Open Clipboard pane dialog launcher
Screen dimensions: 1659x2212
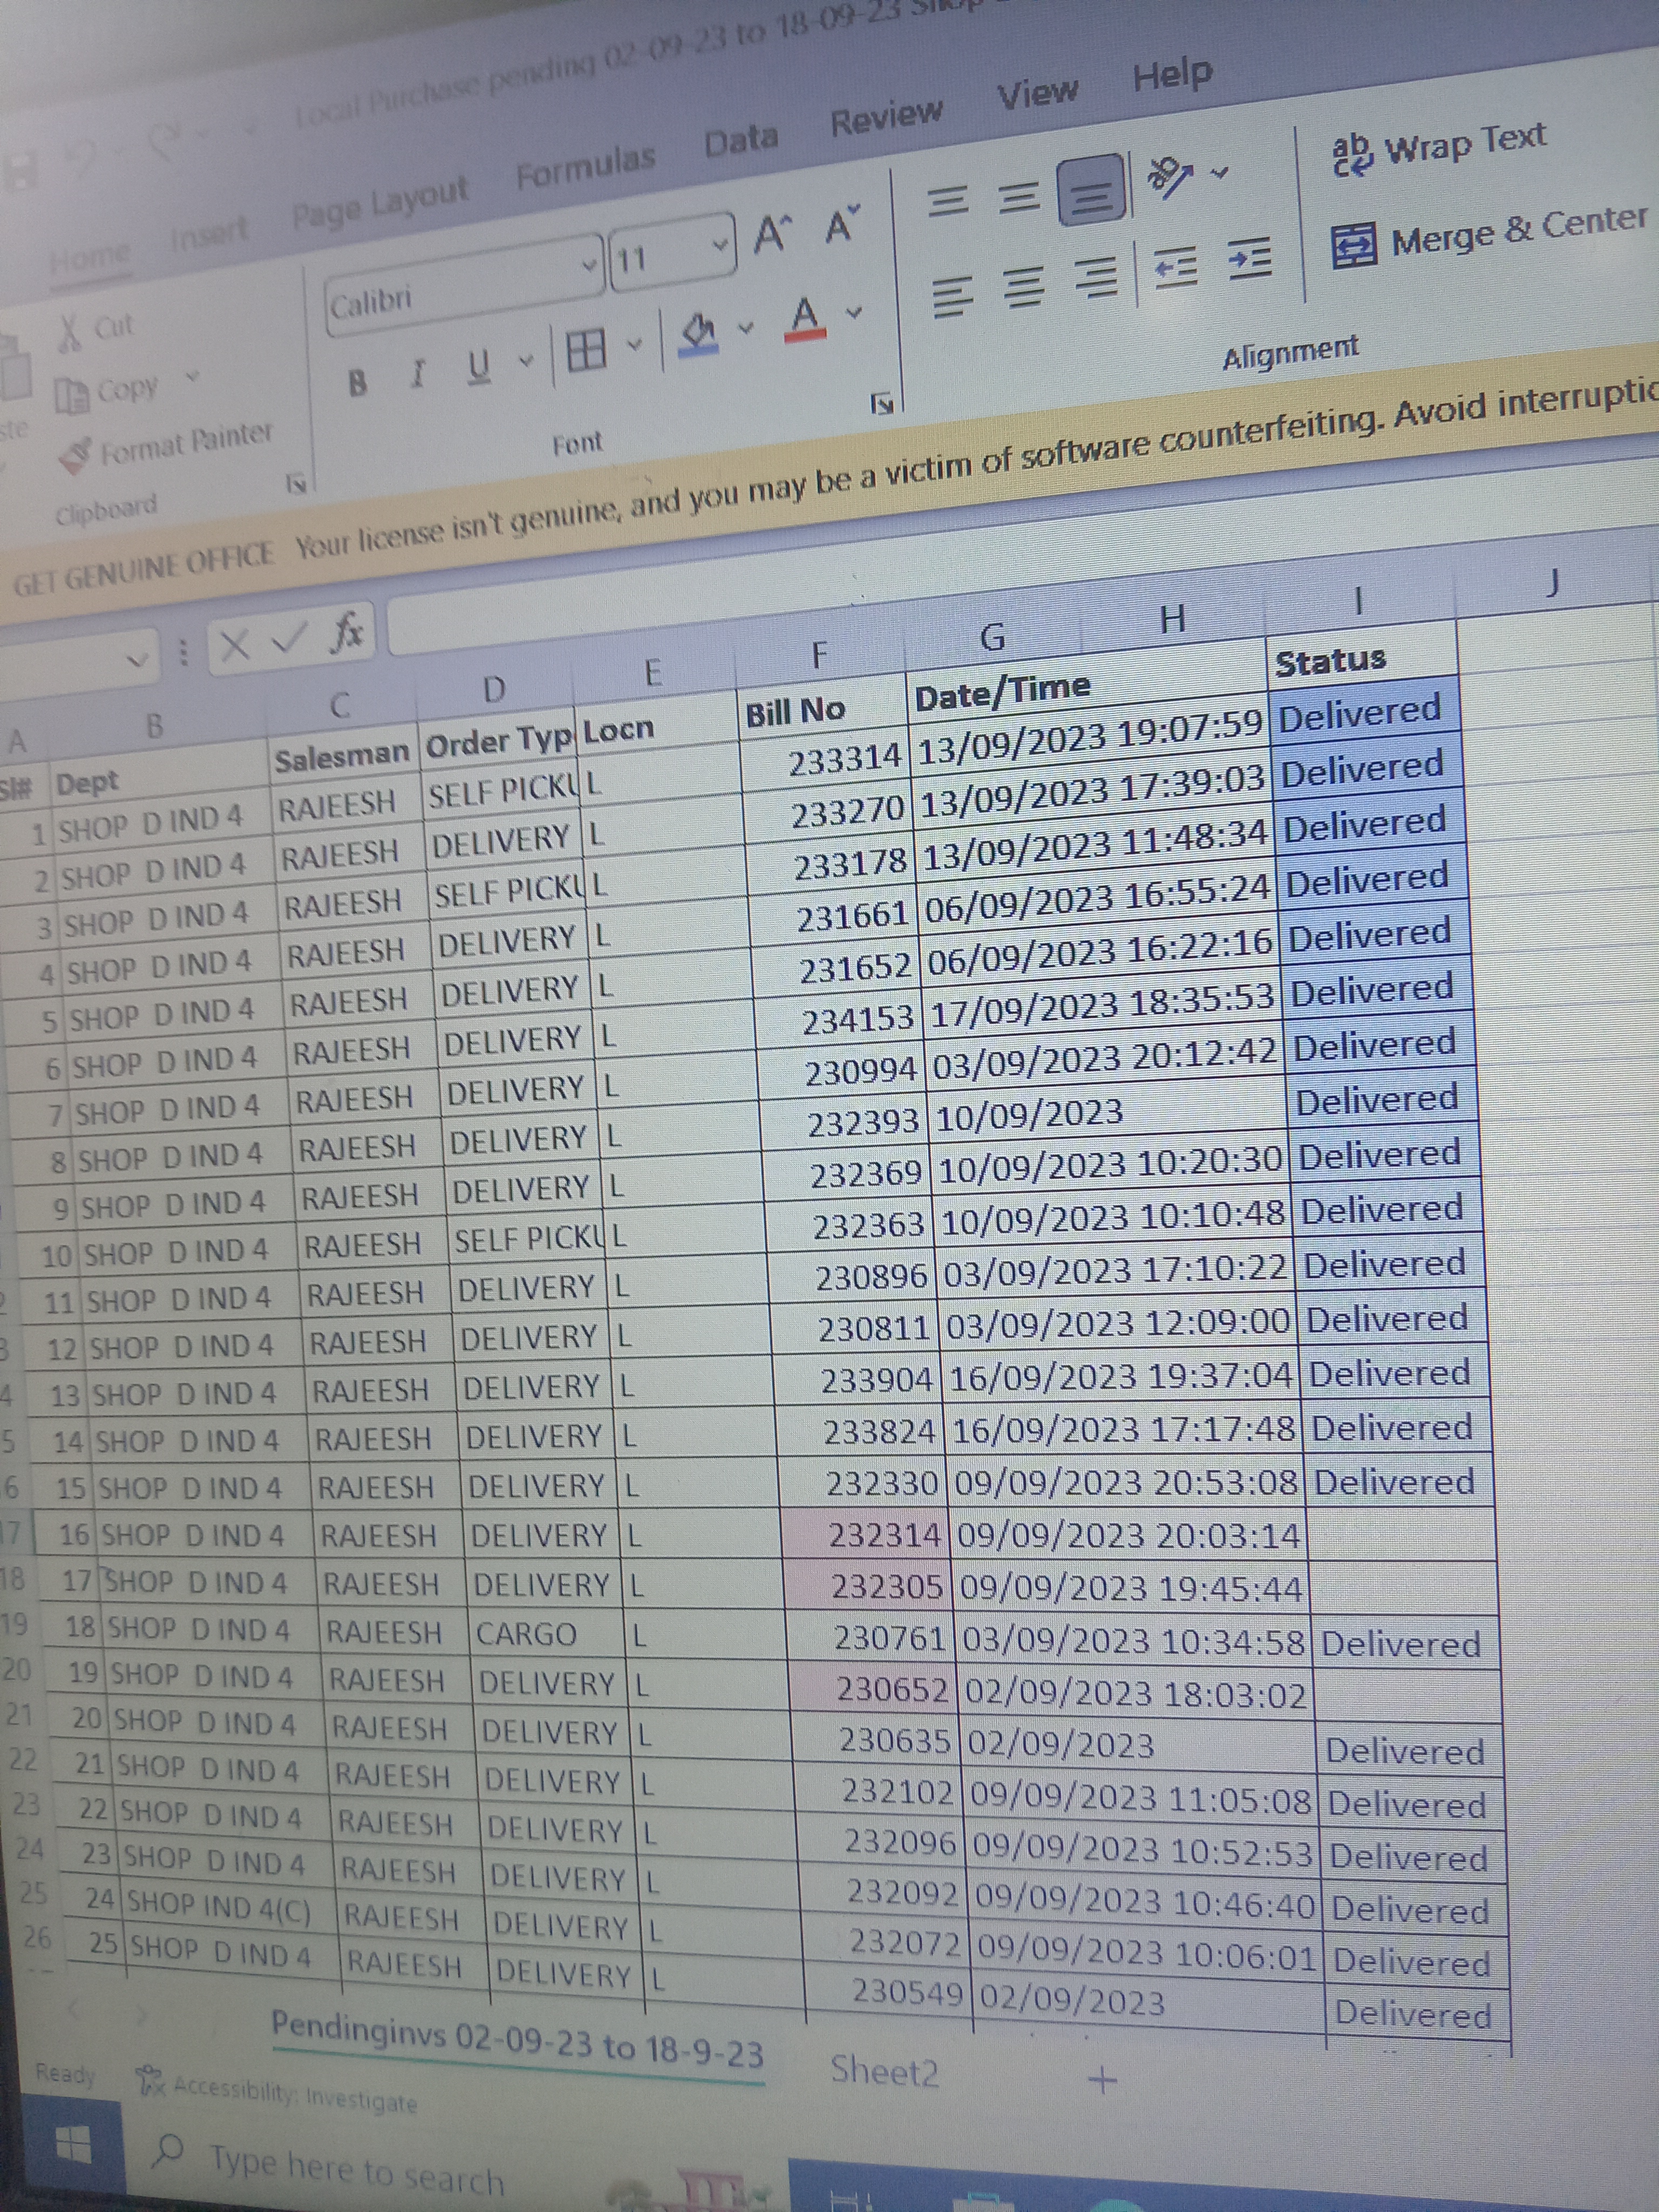point(296,484)
